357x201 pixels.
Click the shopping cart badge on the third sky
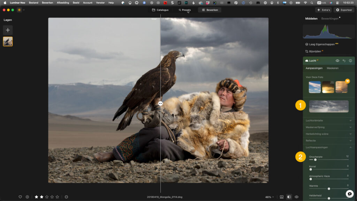pos(348,81)
